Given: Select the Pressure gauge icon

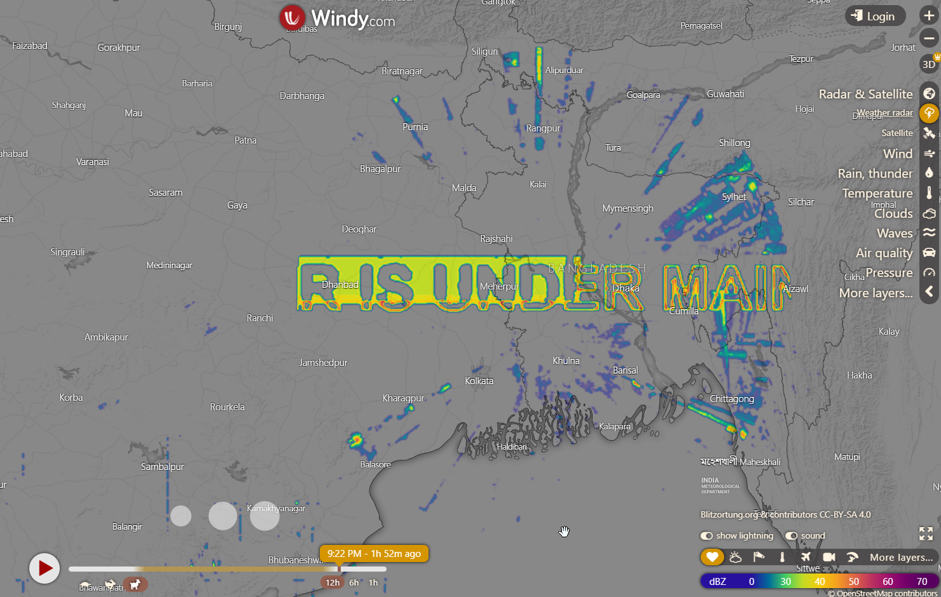Looking at the screenshot, I should point(929,272).
